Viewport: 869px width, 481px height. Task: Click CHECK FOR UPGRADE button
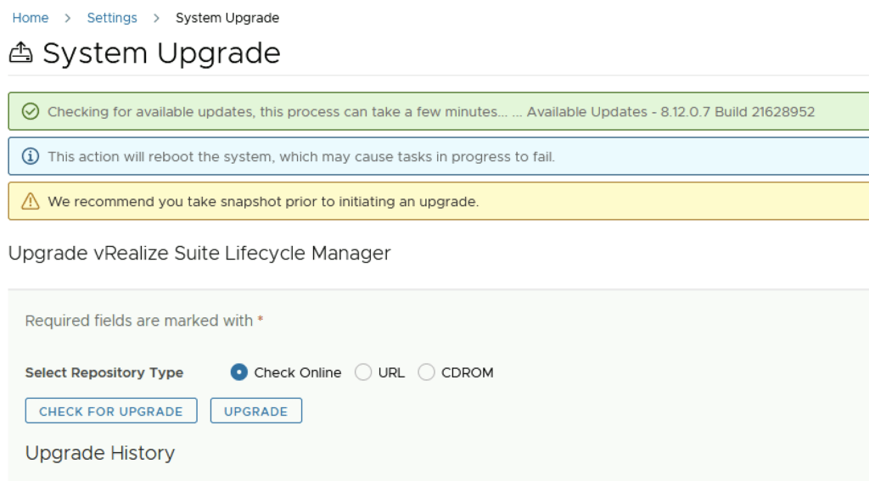point(111,411)
